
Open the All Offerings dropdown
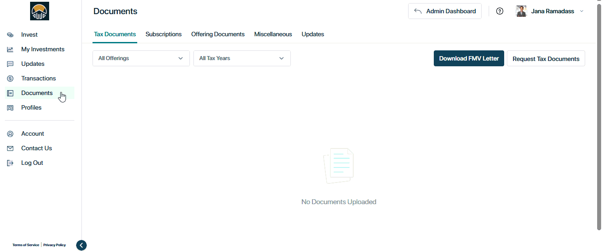coord(141,58)
